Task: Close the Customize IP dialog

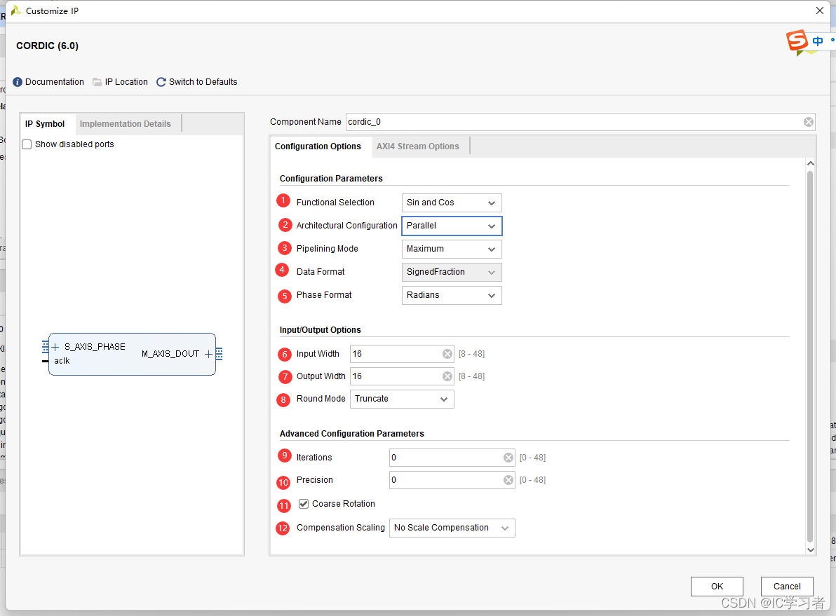Action: pyautogui.click(x=820, y=11)
